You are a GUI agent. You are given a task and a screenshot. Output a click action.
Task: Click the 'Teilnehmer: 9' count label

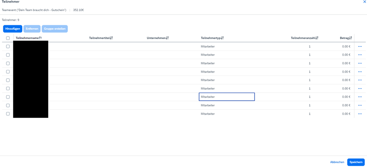(11, 20)
